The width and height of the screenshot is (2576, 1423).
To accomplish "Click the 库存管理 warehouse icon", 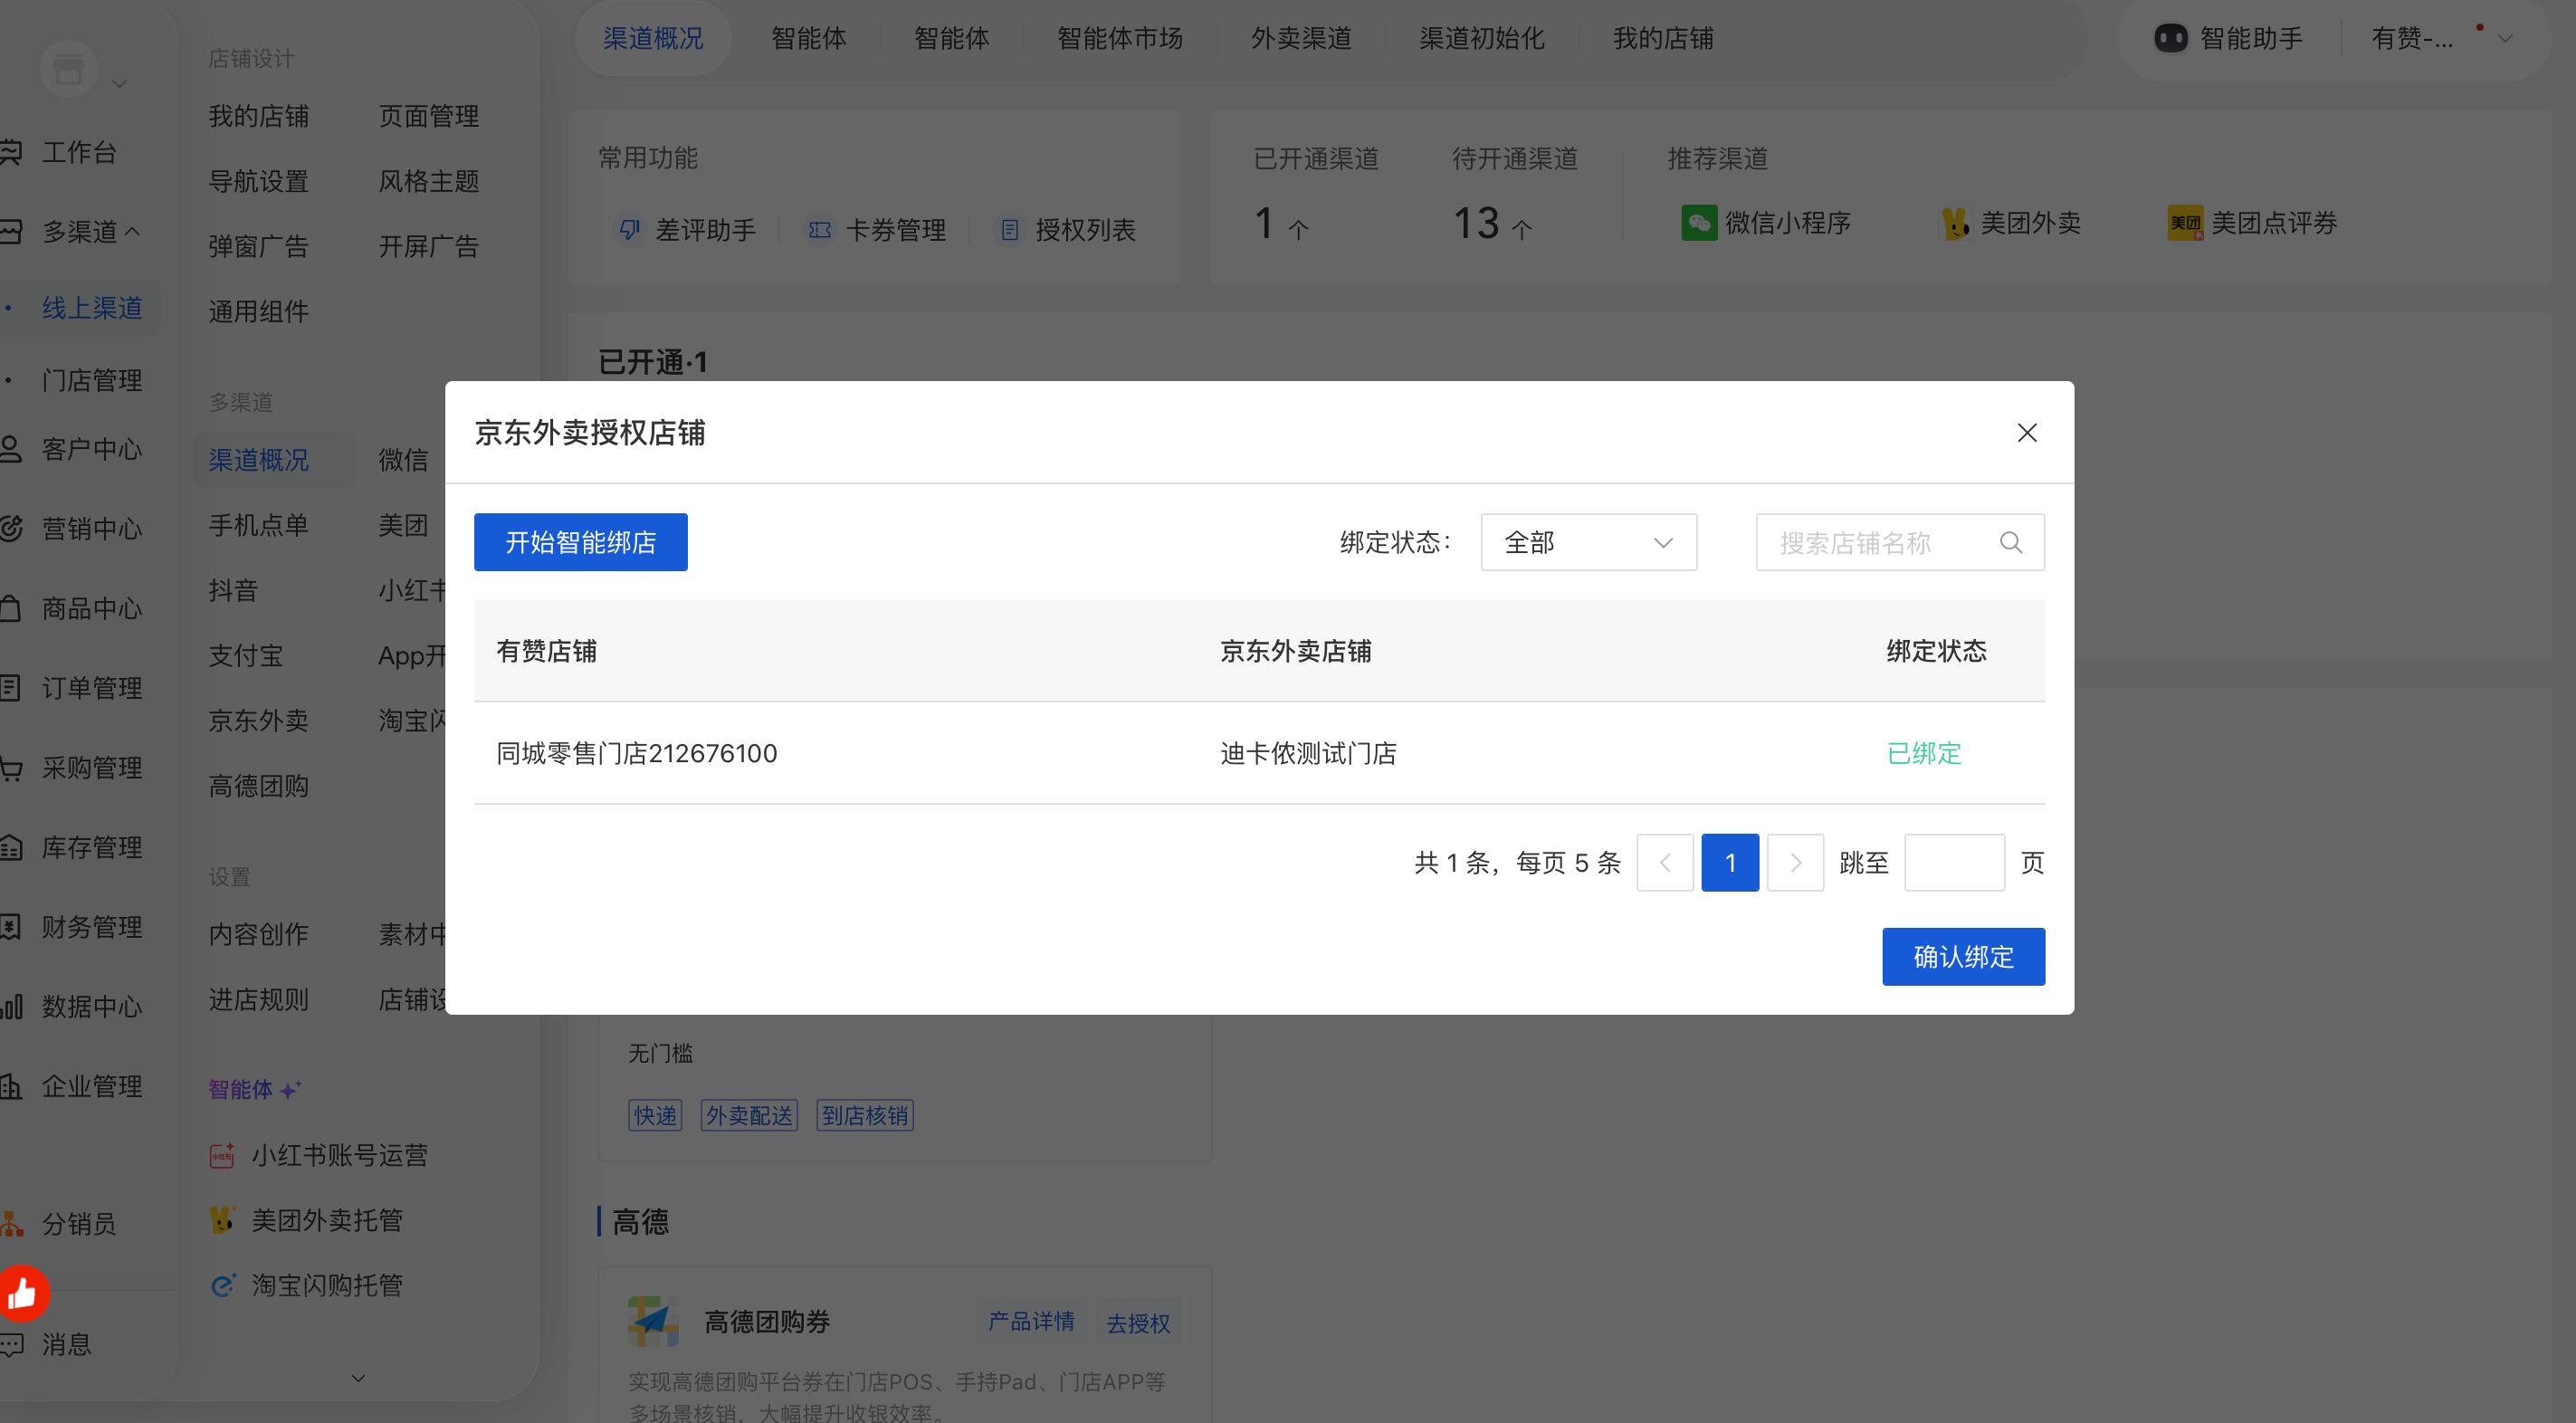I will tap(11, 847).
